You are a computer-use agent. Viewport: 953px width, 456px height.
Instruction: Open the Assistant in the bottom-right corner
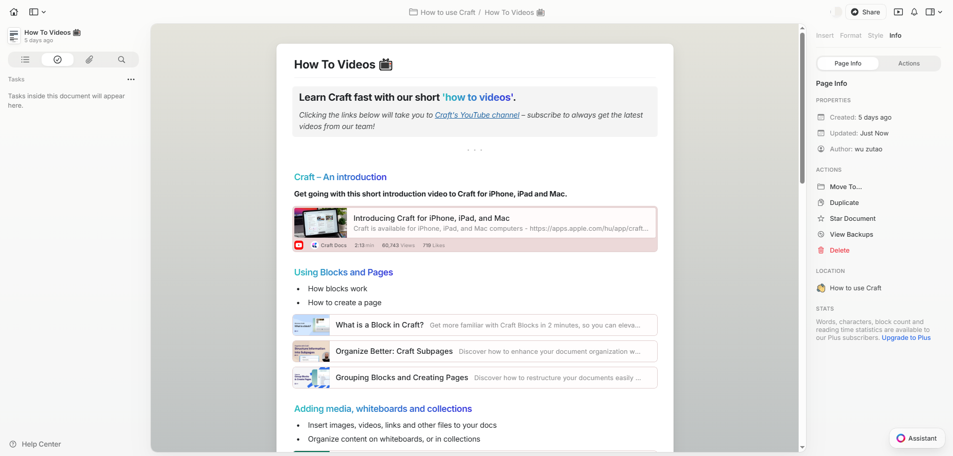tap(916, 438)
